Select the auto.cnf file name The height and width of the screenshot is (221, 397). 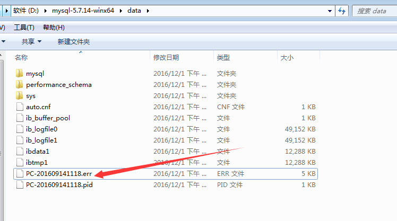tap(38, 107)
